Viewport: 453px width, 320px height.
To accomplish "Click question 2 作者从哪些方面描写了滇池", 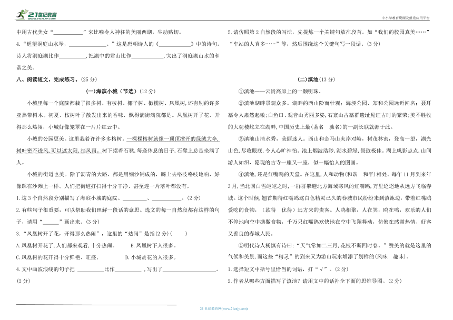I will (314, 281).
